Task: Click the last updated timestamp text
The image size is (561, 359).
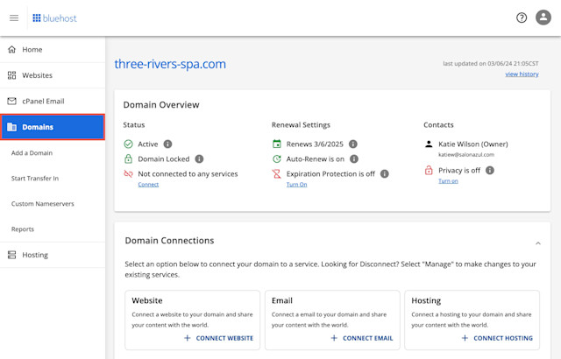Action: click(491, 64)
